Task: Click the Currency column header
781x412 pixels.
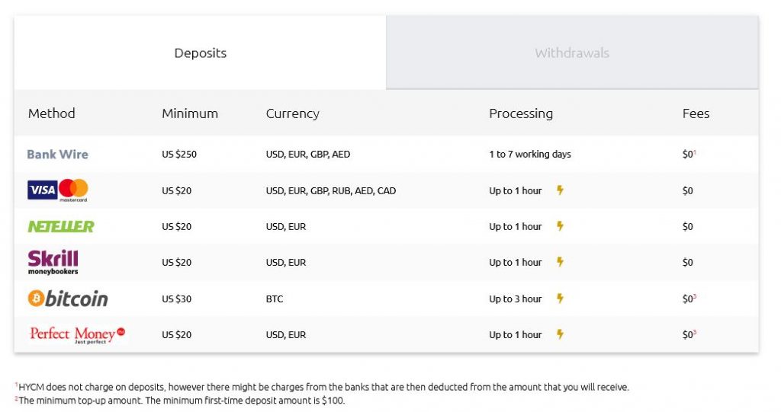Action: coord(292,113)
